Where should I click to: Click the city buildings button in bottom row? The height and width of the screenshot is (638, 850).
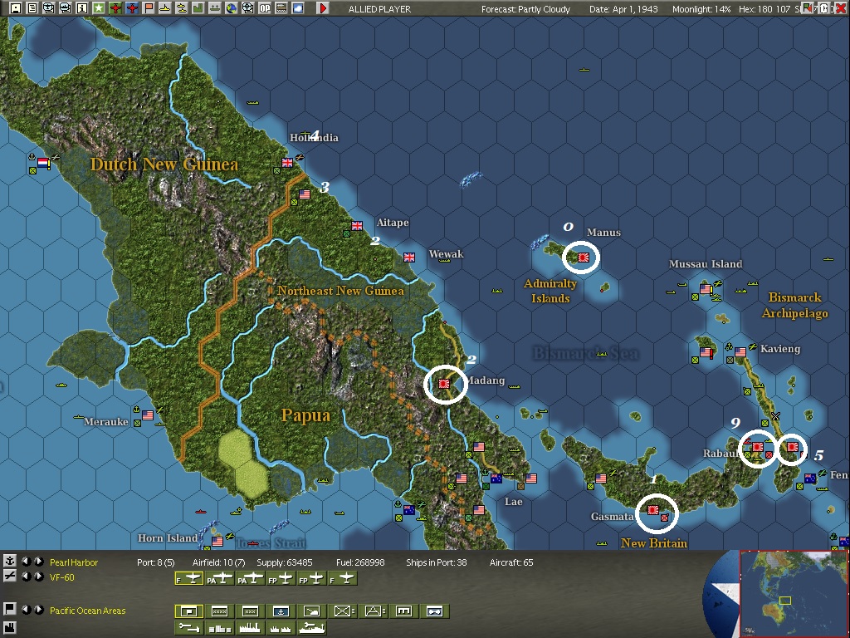click(x=219, y=628)
